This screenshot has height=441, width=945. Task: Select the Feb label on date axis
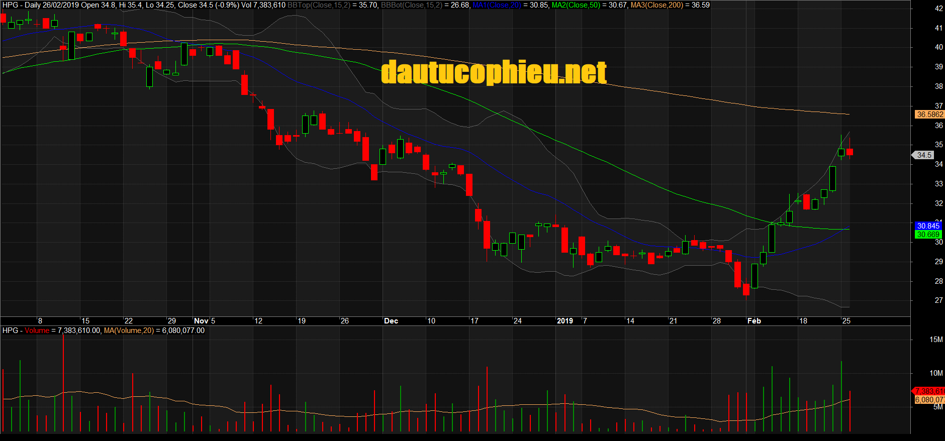[x=754, y=321]
